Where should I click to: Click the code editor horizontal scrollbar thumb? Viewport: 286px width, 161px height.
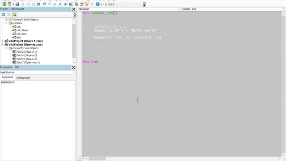click(x=97, y=159)
